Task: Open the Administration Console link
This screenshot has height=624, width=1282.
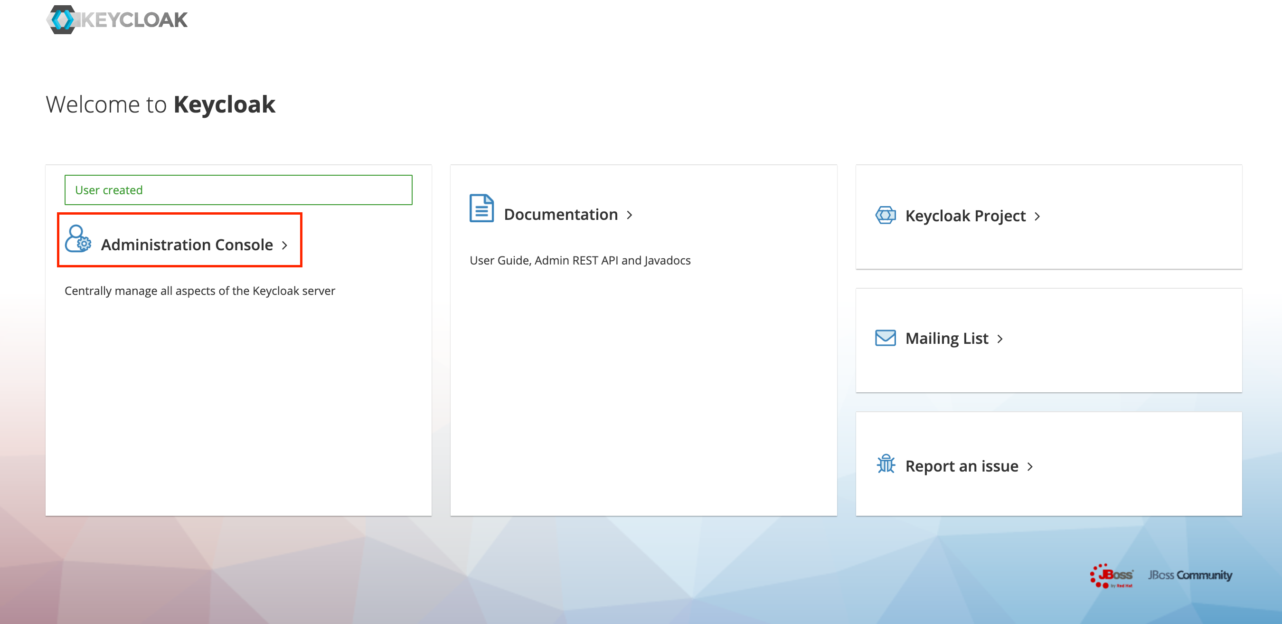Action: click(x=187, y=244)
